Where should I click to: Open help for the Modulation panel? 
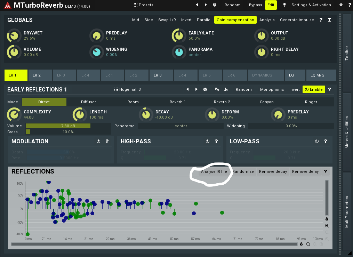(107, 141)
